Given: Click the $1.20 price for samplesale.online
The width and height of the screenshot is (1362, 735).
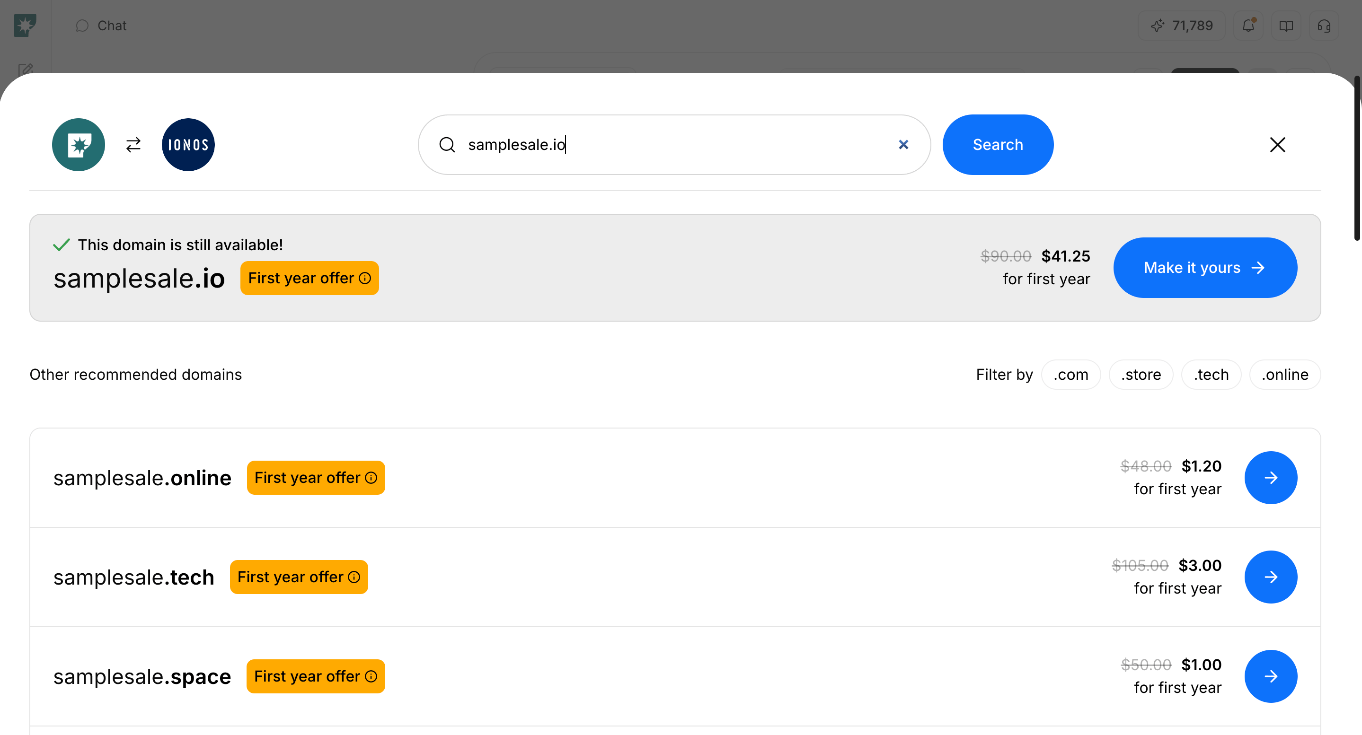Looking at the screenshot, I should coord(1201,466).
